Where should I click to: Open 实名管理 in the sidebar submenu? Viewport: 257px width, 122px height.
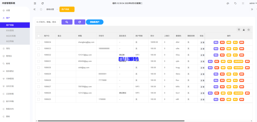coord(10,30)
